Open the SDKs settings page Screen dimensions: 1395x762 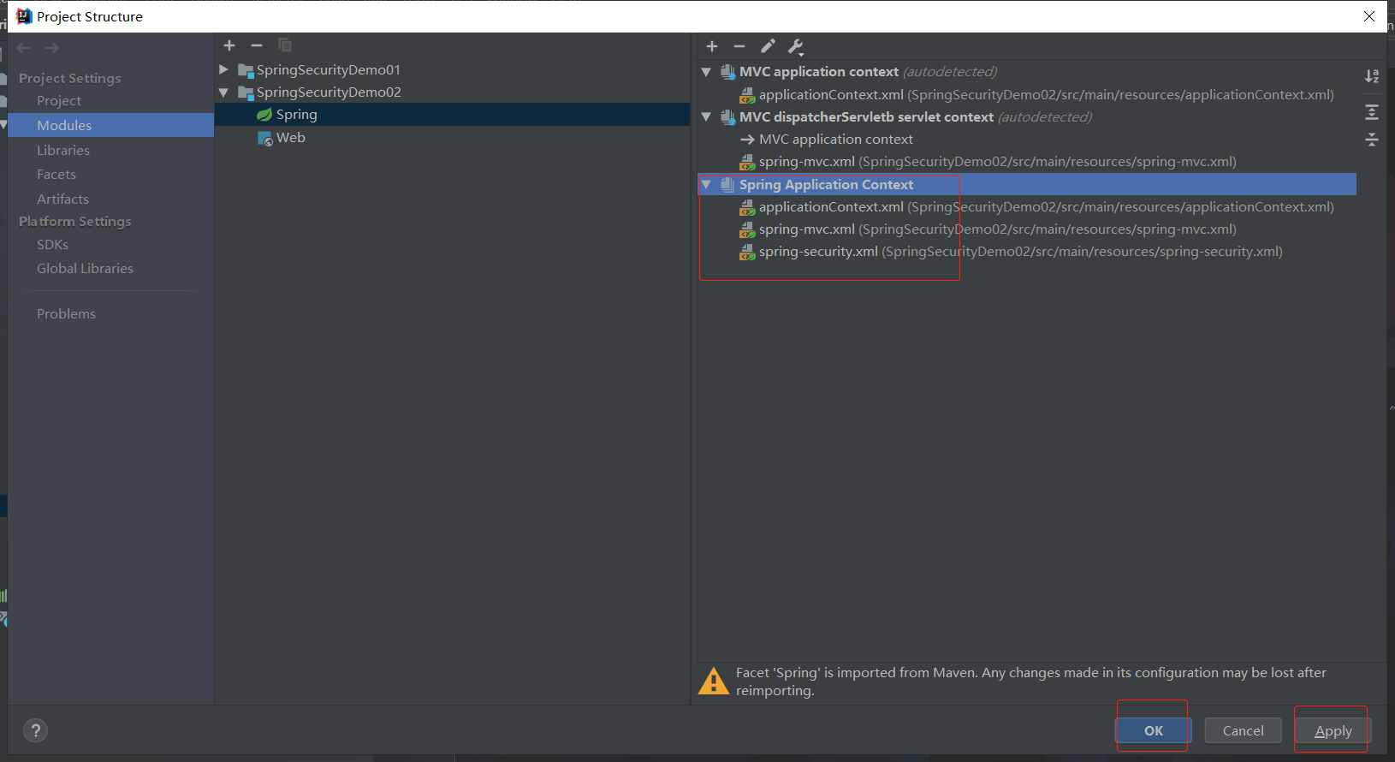click(52, 245)
